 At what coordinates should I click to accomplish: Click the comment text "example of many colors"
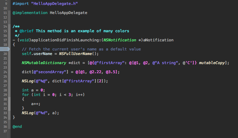click(104, 31)
